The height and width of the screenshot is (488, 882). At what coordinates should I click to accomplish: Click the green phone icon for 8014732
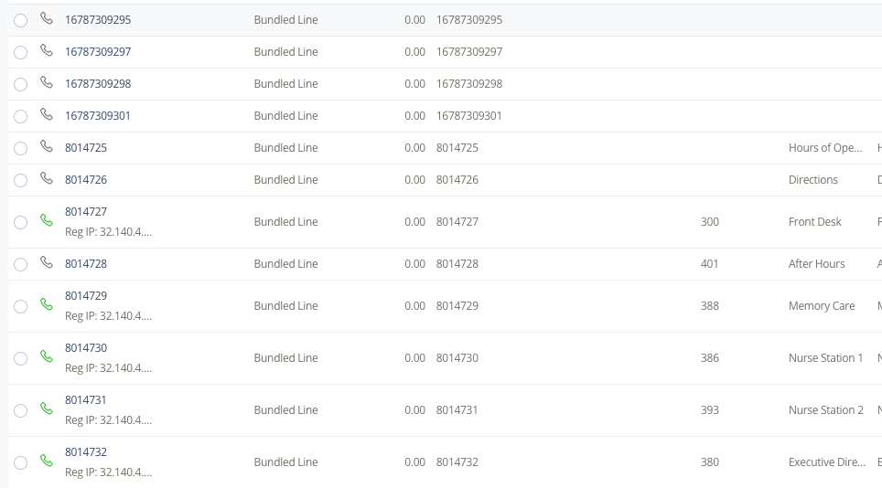pyautogui.click(x=47, y=461)
